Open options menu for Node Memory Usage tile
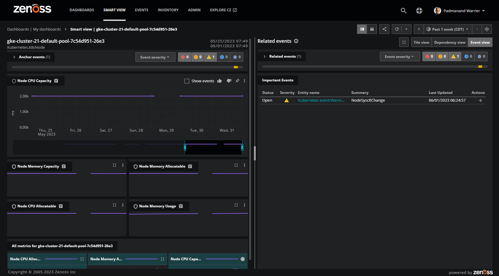The width and height of the screenshot is (499, 276). pos(244,205)
